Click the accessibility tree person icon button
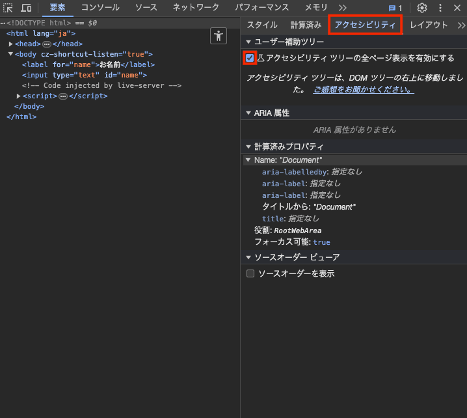The width and height of the screenshot is (467, 418). click(219, 36)
